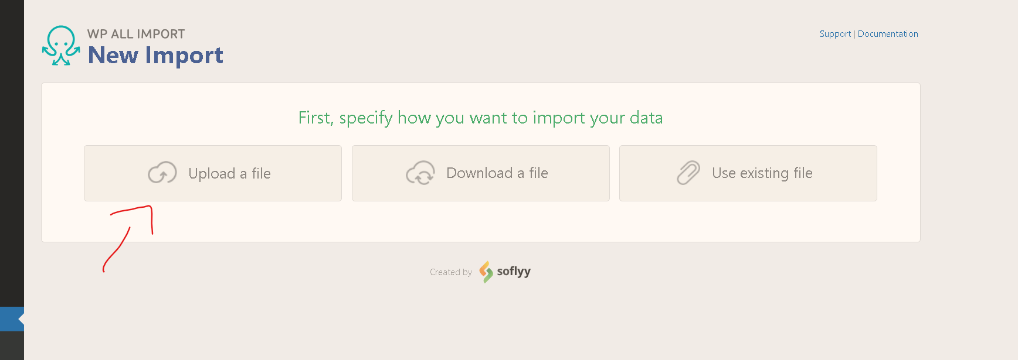The image size is (1018, 360).
Task: Select the Download a file text option
Action: [x=497, y=173]
